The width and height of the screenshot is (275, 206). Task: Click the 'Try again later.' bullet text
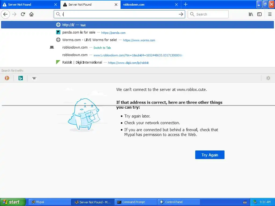(x=137, y=116)
